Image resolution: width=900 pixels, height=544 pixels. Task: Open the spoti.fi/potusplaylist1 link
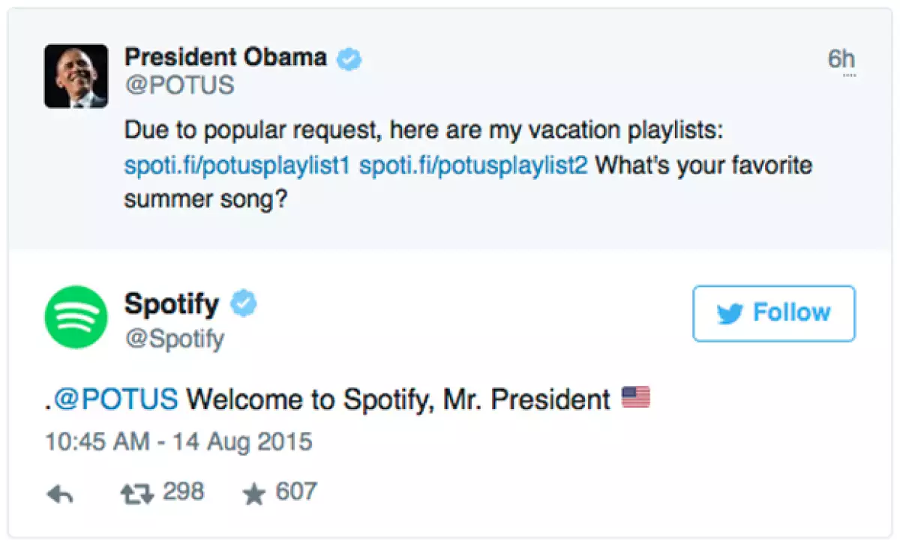[x=237, y=166]
